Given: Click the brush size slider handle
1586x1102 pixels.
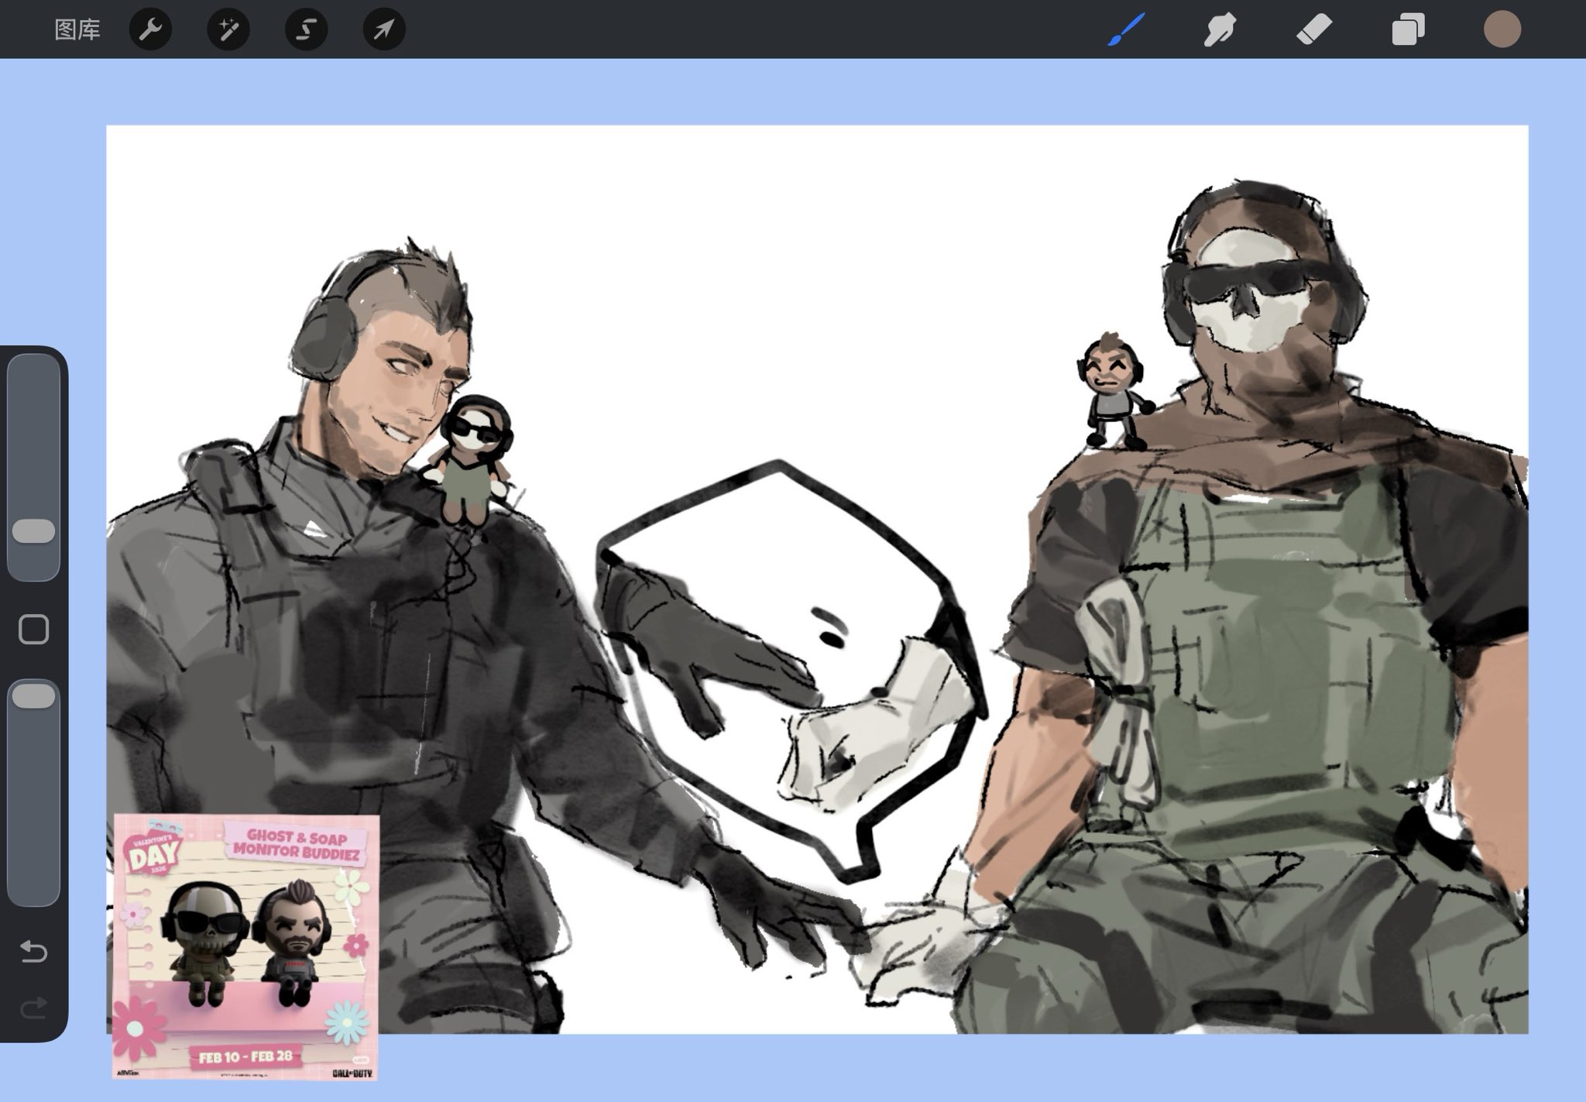Looking at the screenshot, I should 34,531.
